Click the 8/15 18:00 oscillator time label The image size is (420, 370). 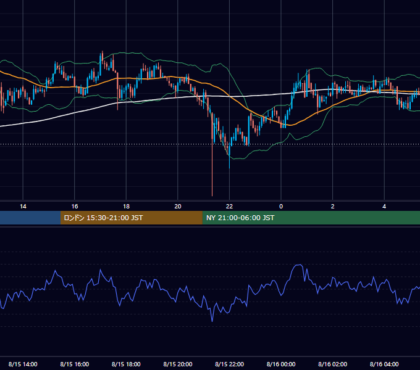pyautogui.click(x=126, y=364)
